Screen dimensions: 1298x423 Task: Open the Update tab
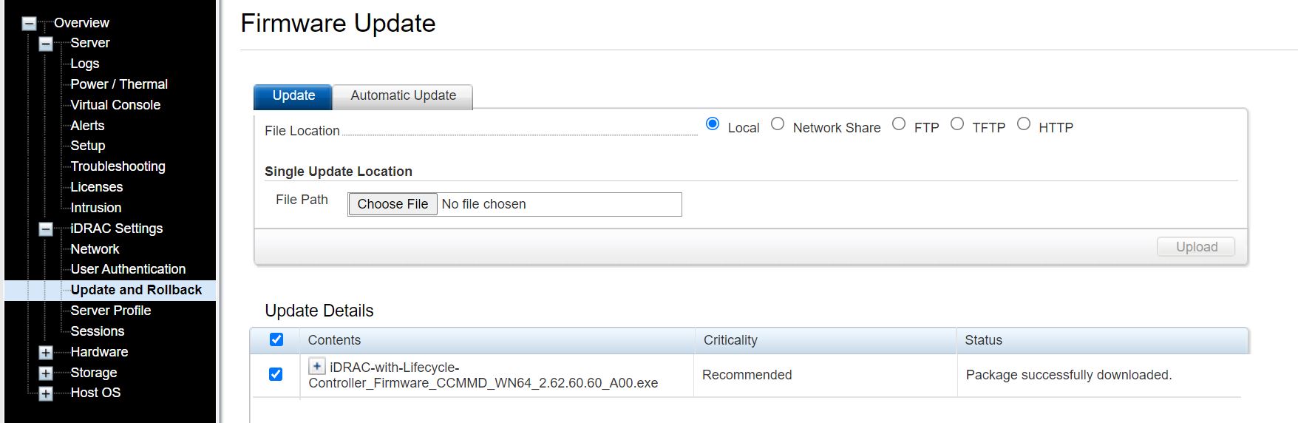[x=293, y=96]
